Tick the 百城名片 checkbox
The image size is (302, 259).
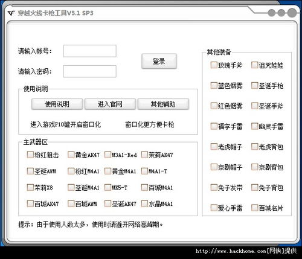coord(255,208)
